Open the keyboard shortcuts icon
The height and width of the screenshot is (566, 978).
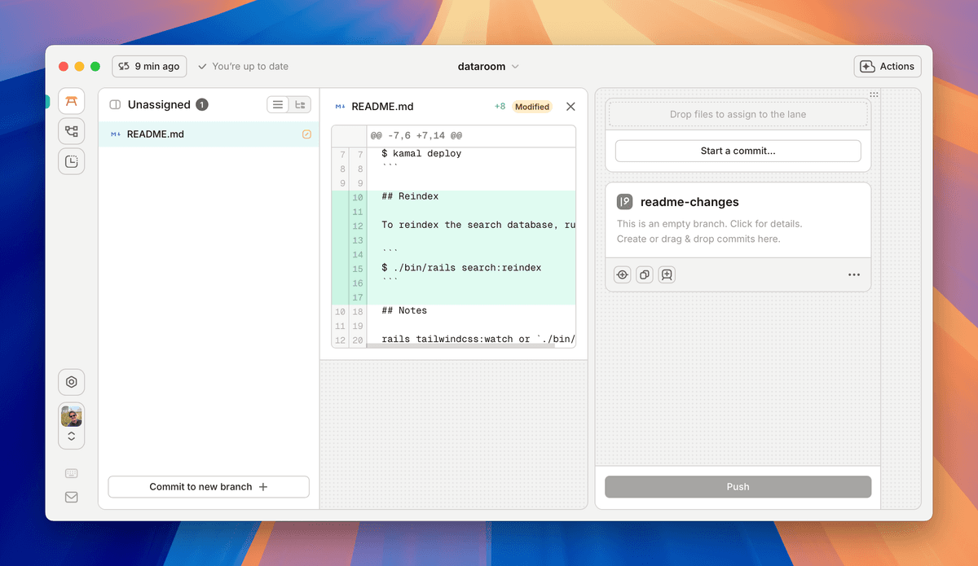(72, 473)
